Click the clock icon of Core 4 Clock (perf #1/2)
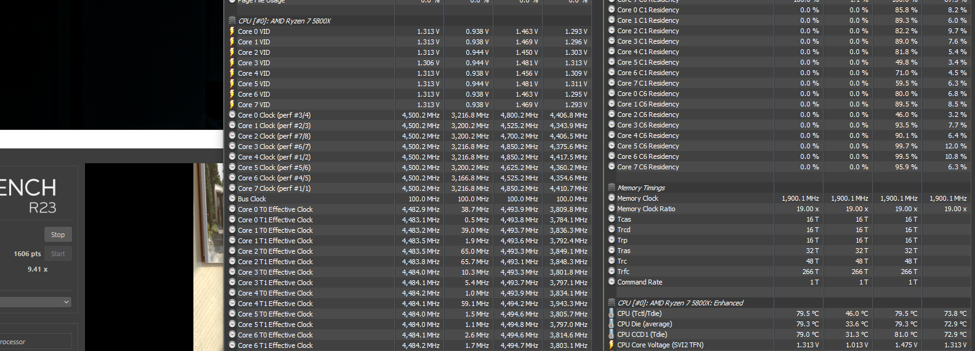 232,157
